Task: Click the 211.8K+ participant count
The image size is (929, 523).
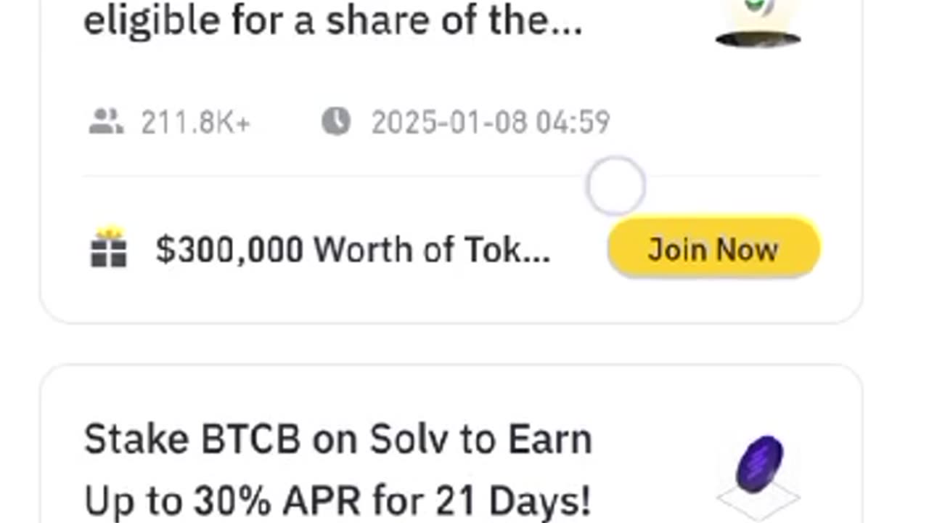Action: click(196, 123)
